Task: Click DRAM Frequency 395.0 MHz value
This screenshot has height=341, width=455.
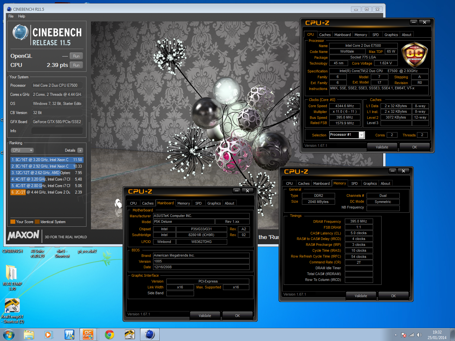Action: pyautogui.click(x=358, y=221)
